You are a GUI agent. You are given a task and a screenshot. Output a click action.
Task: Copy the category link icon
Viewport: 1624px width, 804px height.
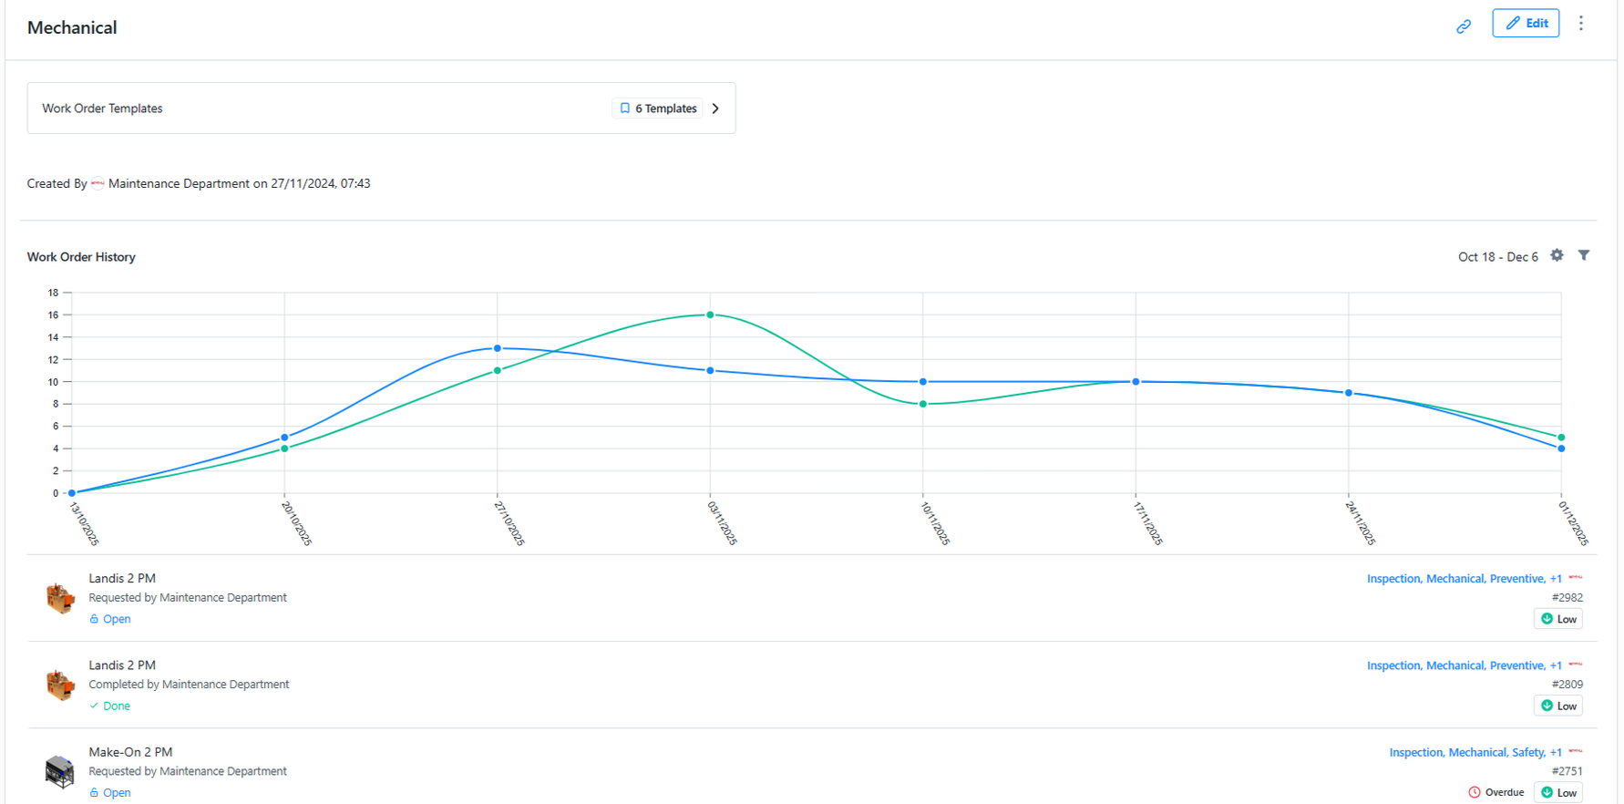click(x=1464, y=26)
